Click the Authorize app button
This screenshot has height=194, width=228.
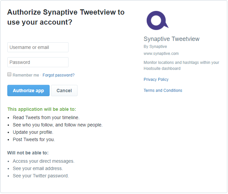click(x=29, y=91)
